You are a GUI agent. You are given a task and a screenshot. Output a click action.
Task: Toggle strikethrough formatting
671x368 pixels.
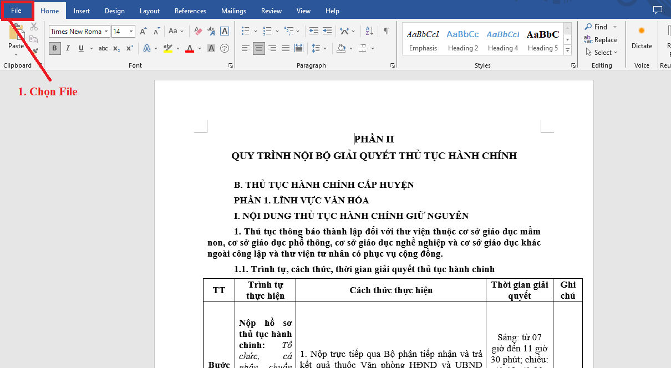click(103, 48)
